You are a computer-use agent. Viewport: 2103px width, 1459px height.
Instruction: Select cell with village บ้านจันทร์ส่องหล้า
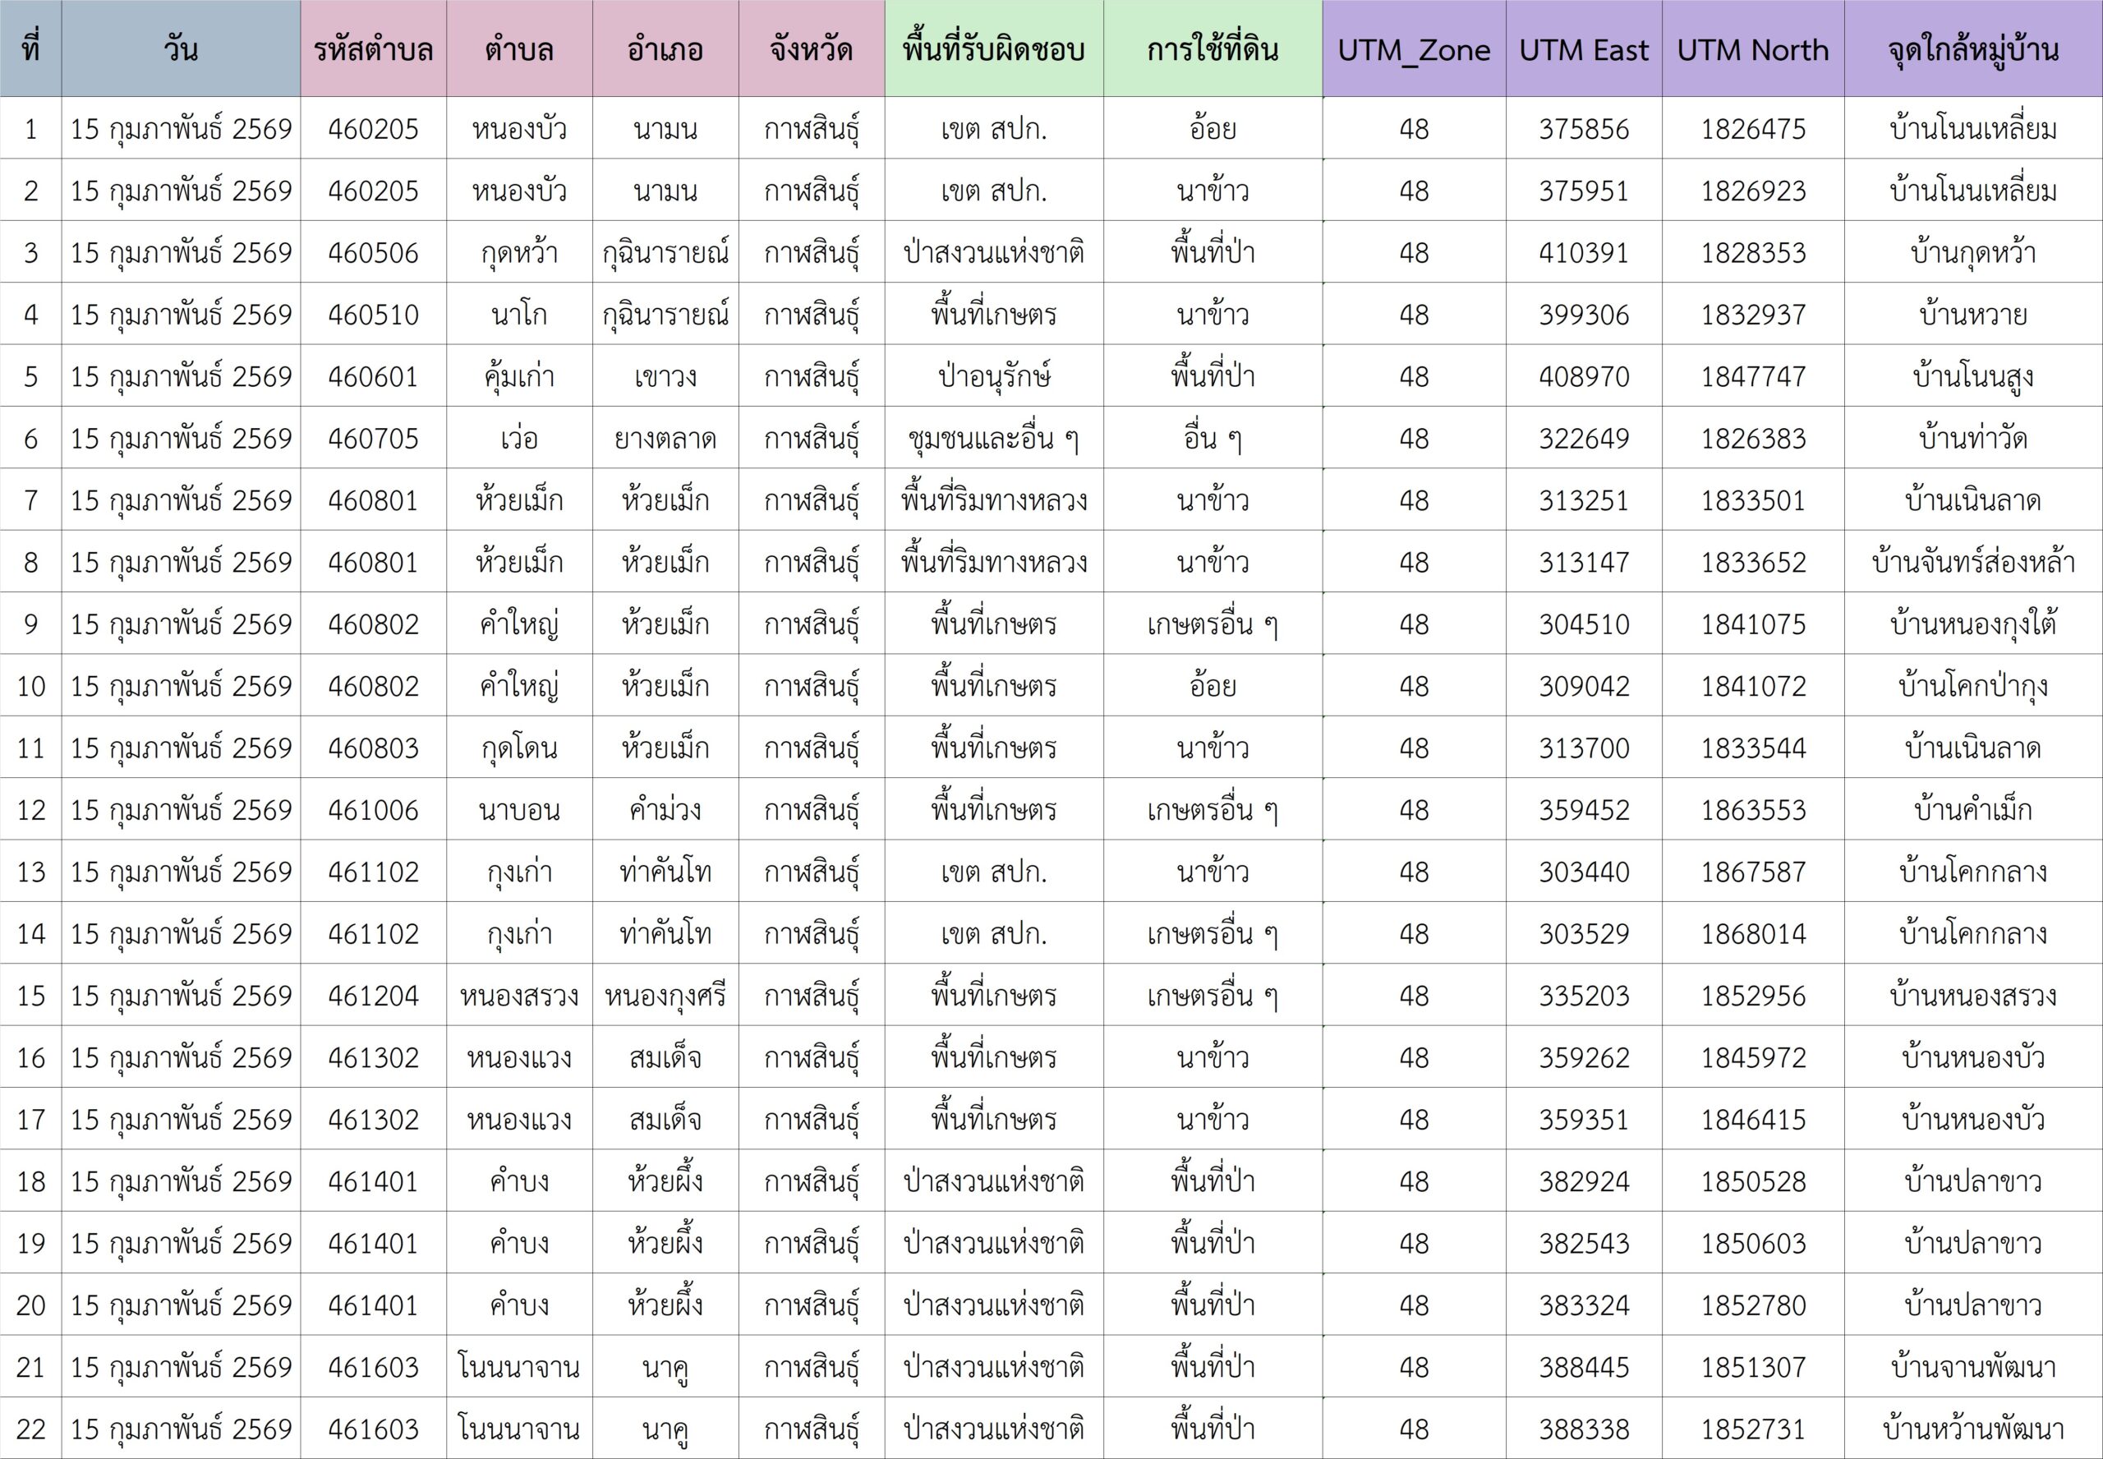(1972, 561)
